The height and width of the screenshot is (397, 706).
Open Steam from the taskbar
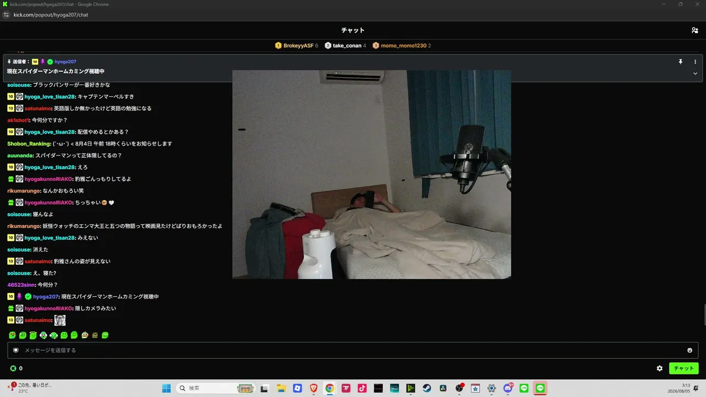427,388
